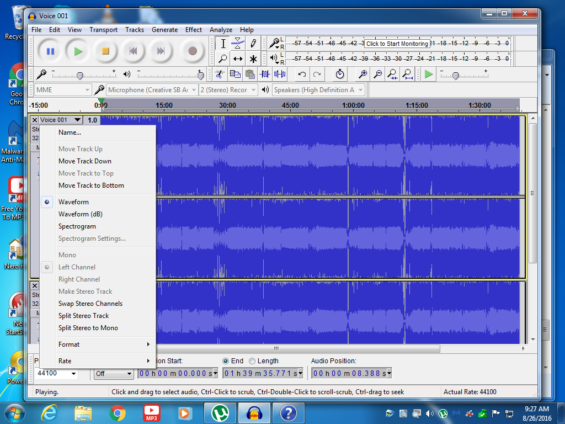The width and height of the screenshot is (565, 424).
Task: Select the Selection (I-beam) tool
Action: pyautogui.click(x=223, y=44)
